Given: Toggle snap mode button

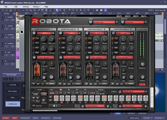Looking at the screenshot, I should 36,94.
